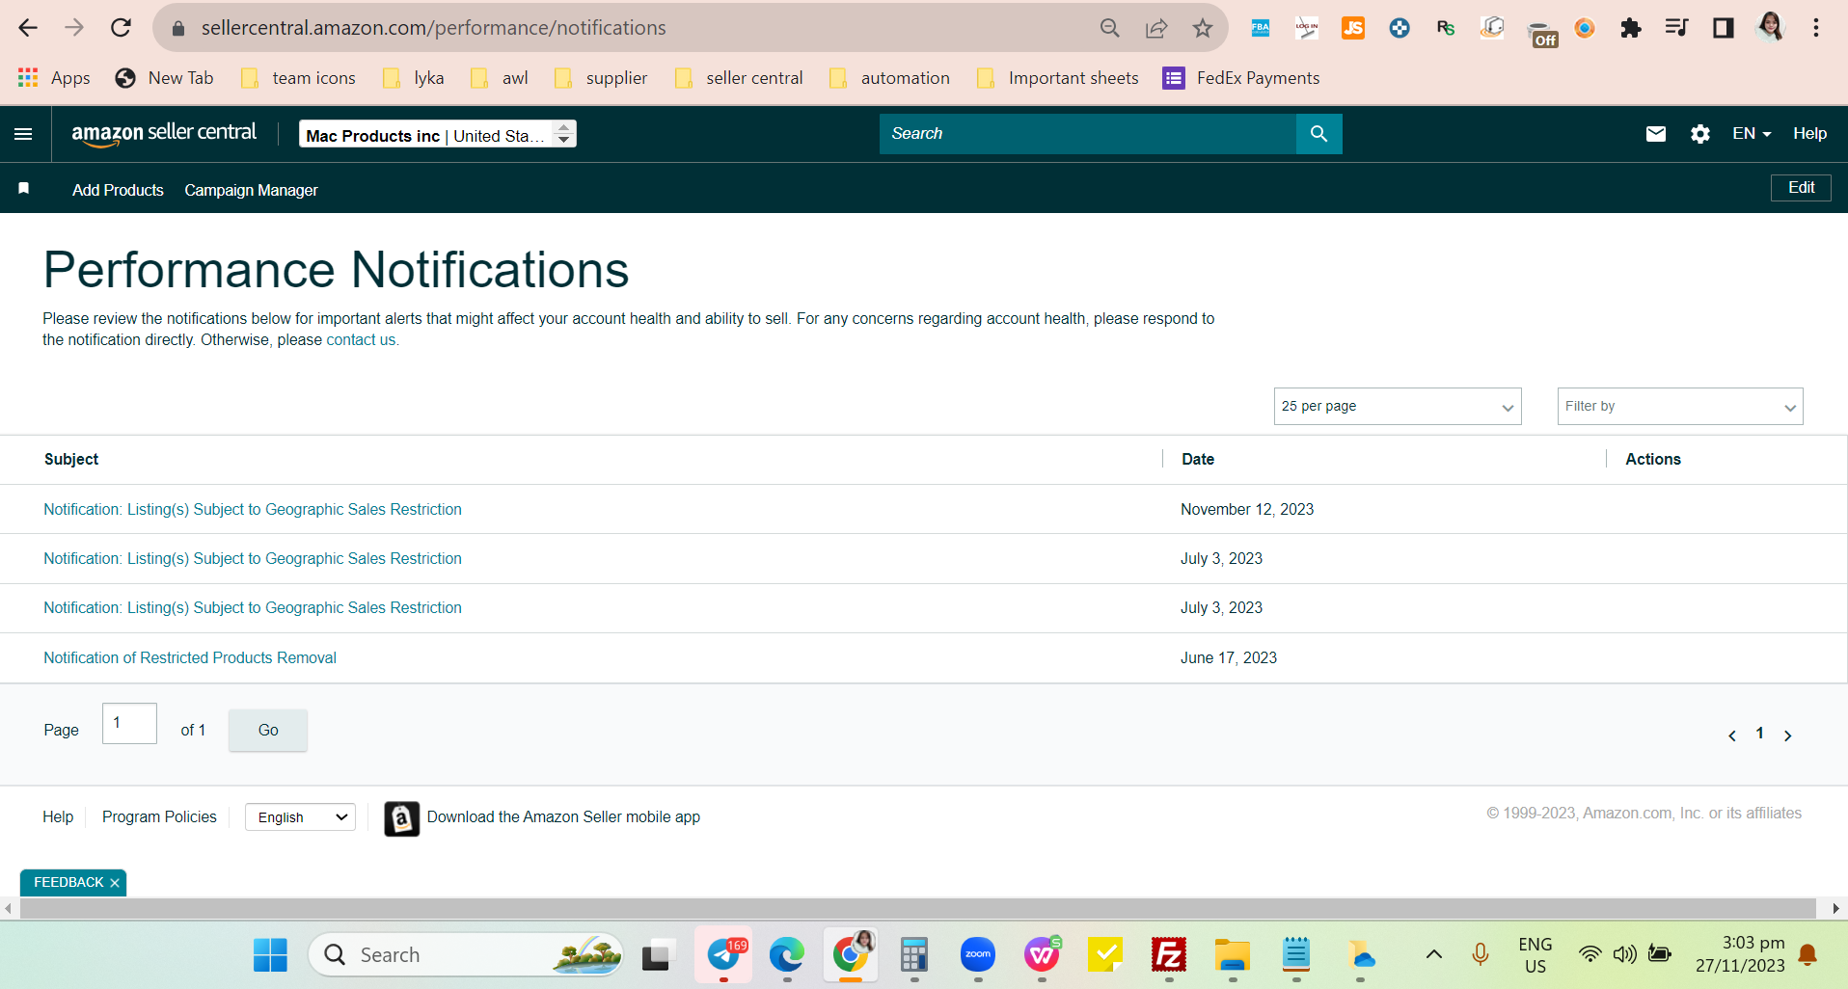This screenshot has height=989, width=1848.
Task: Open the English footer language selector
Action: (300, 817)
